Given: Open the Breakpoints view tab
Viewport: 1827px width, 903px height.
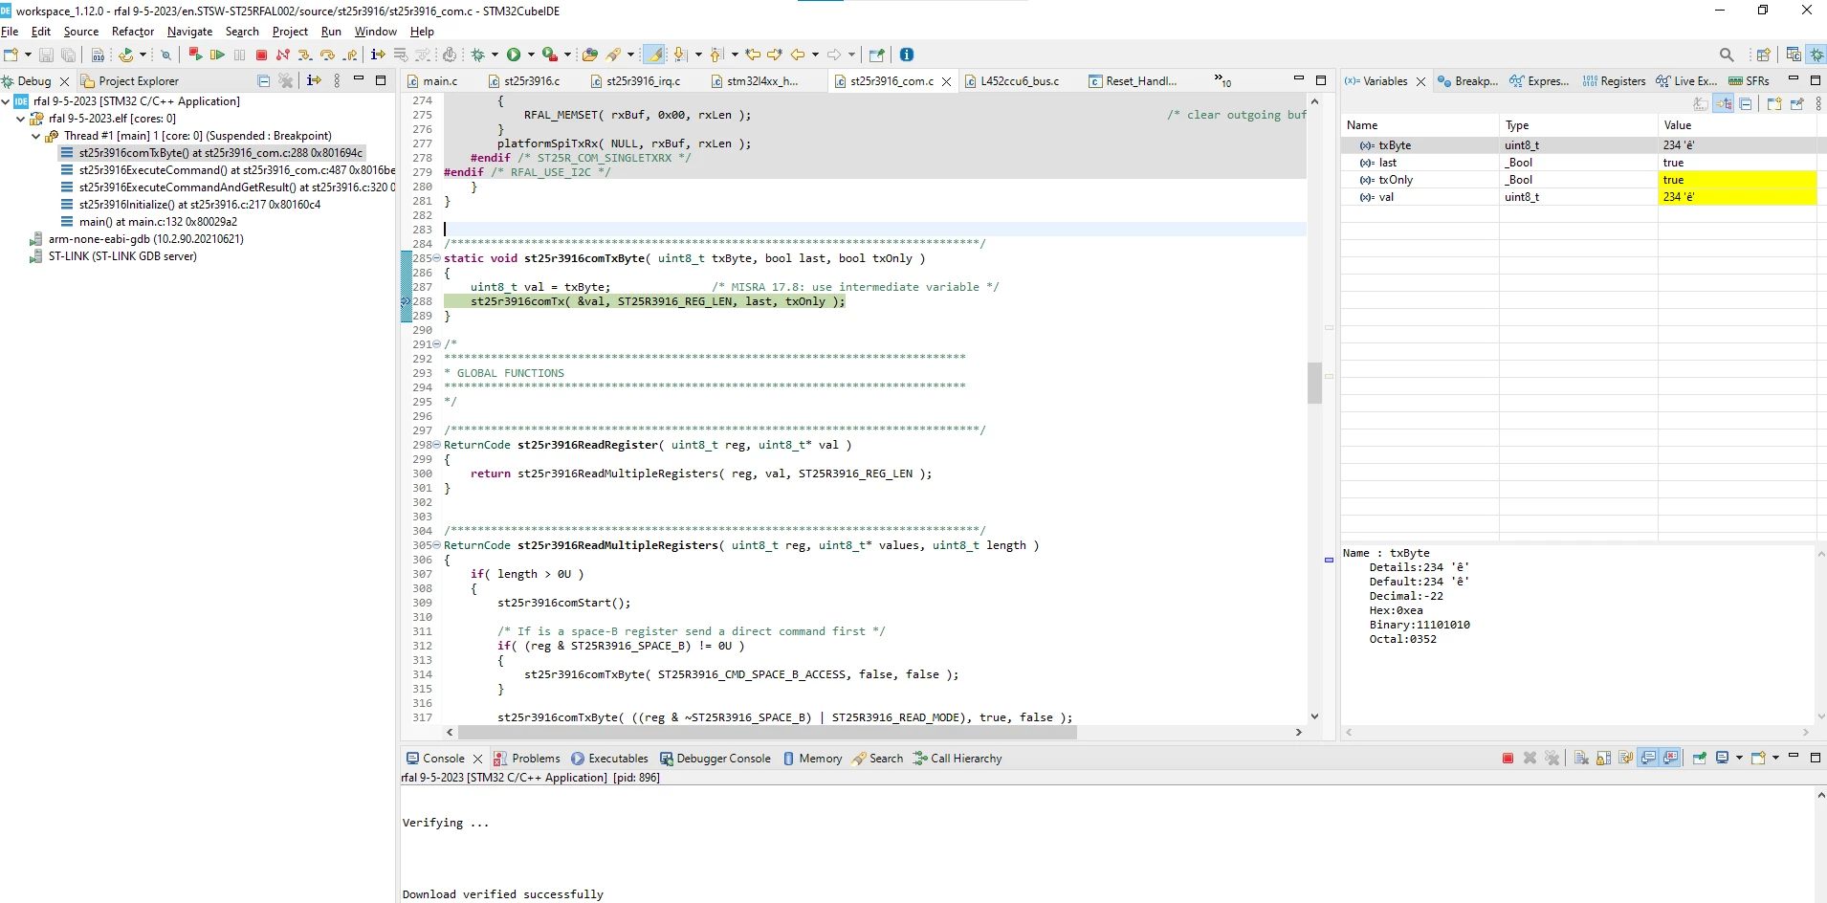Looking at the screenshot, I should 1467,81.
